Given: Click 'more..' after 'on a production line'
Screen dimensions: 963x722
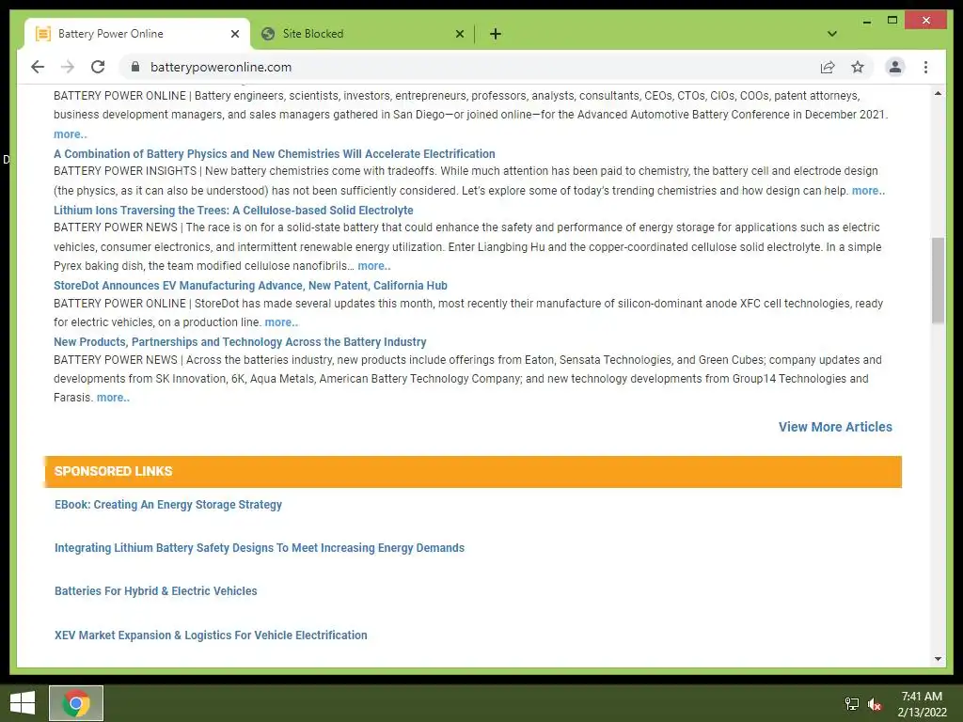Looking at the screenshot, I should pos(281,322).
